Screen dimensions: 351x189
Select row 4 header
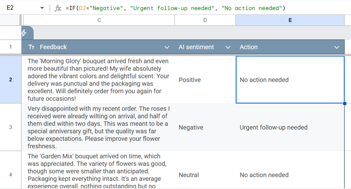coord(11,175)
